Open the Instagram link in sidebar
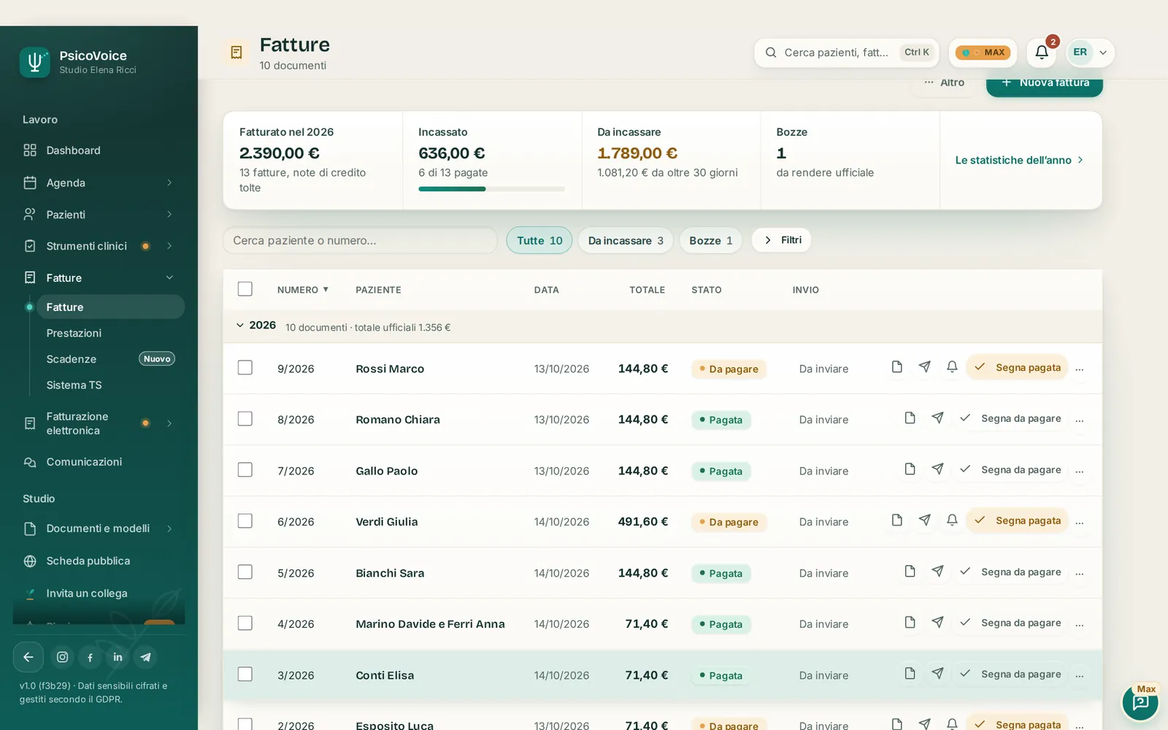The width and height of the screenshot is (1168, 730). point(63,657)
